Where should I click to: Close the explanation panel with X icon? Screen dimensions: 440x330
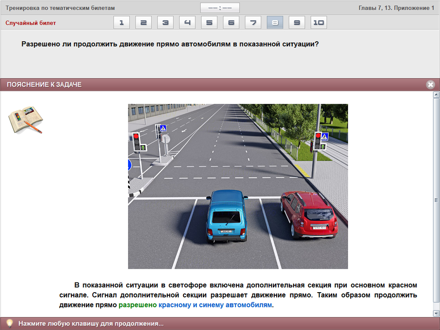(x=430, y=84)
